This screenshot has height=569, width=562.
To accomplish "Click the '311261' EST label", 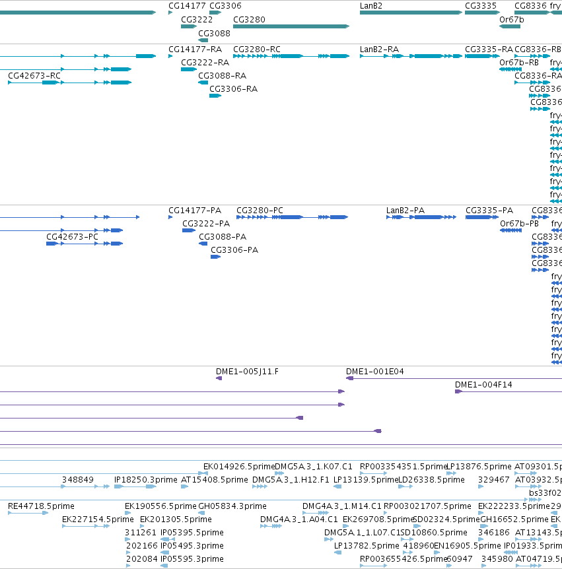I will [141, 532].
